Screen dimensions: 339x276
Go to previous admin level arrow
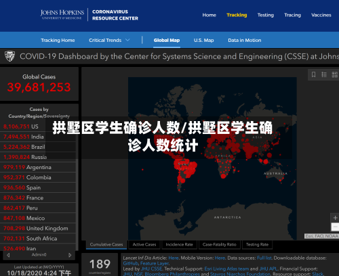pos(8,255)
